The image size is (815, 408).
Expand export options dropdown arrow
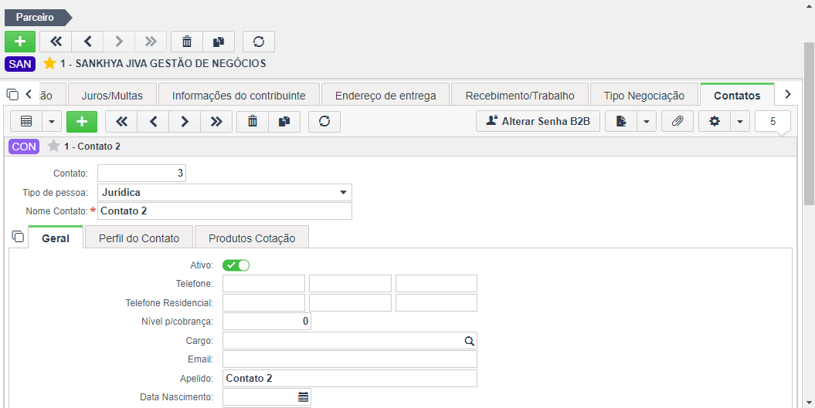coord(646,121)
